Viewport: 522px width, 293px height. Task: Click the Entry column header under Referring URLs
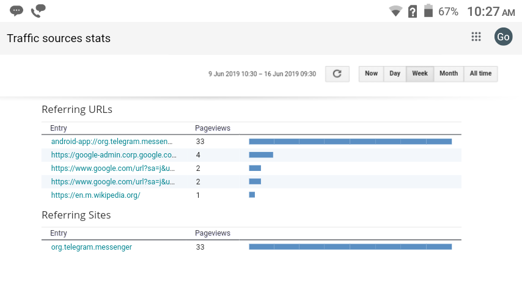coord(59,128)
